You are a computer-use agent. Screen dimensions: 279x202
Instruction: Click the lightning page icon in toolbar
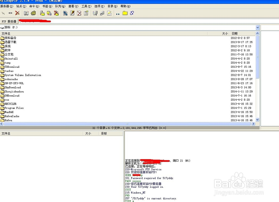click(109, 13)
